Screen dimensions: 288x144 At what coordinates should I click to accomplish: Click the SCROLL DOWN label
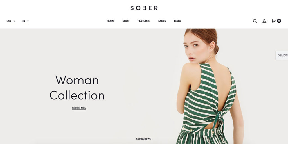[144, 139]
